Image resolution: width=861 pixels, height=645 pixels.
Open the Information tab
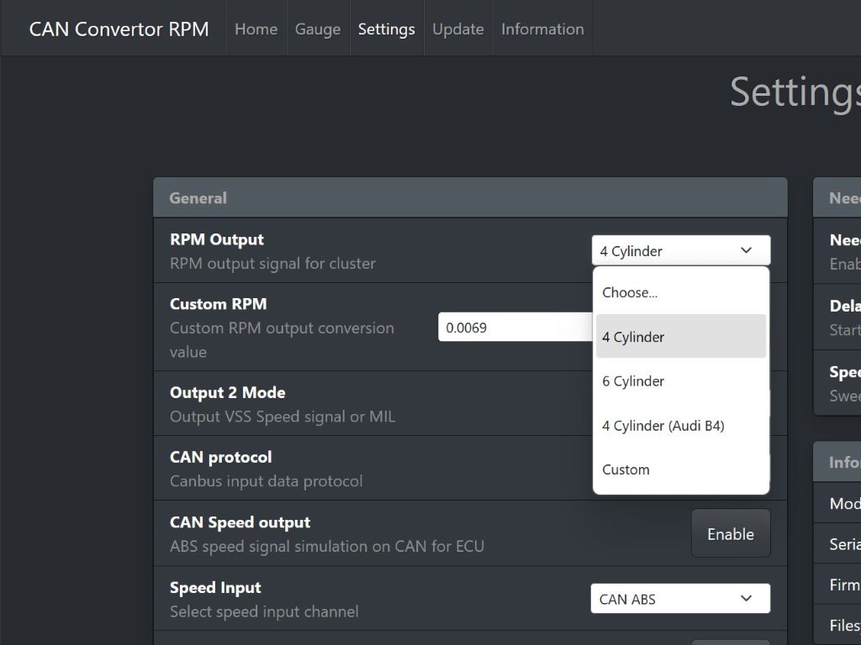542,29
